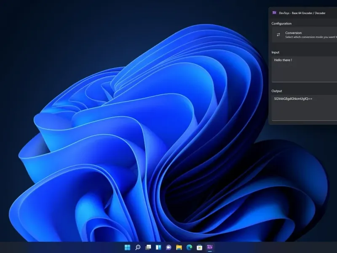Open the Windows Start menu

[x=128, y=248]
